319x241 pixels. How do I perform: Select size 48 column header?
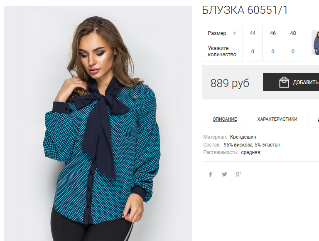point(293,33)
